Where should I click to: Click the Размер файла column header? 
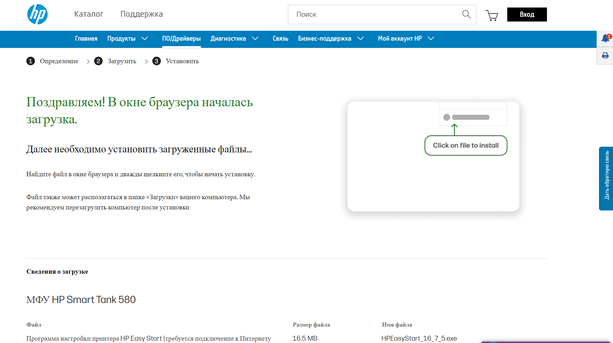pos(311,325)
